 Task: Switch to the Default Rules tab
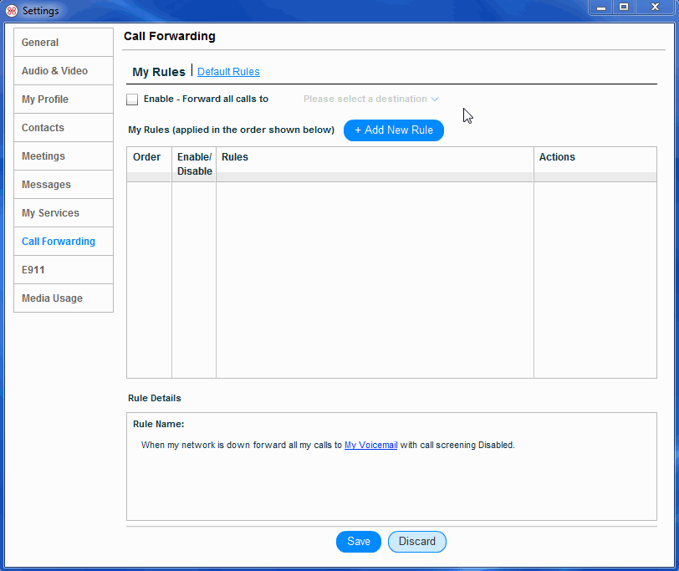tap(228, 72)
